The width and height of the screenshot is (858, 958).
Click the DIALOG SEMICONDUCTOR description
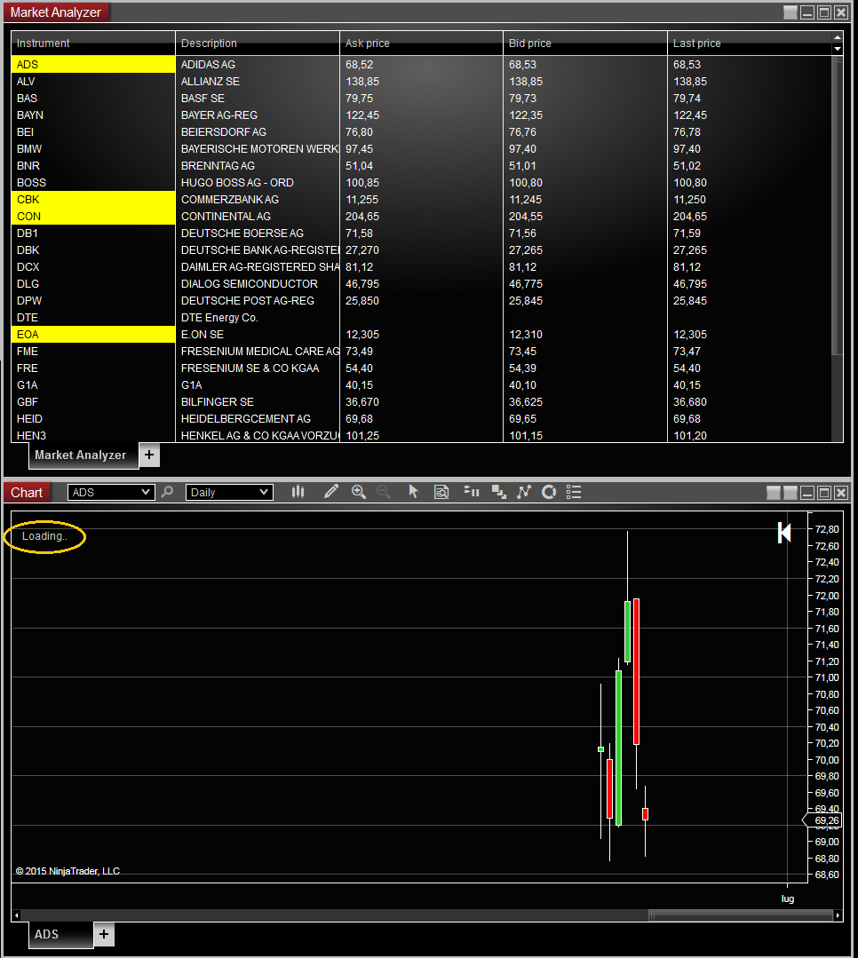point(250,284)
